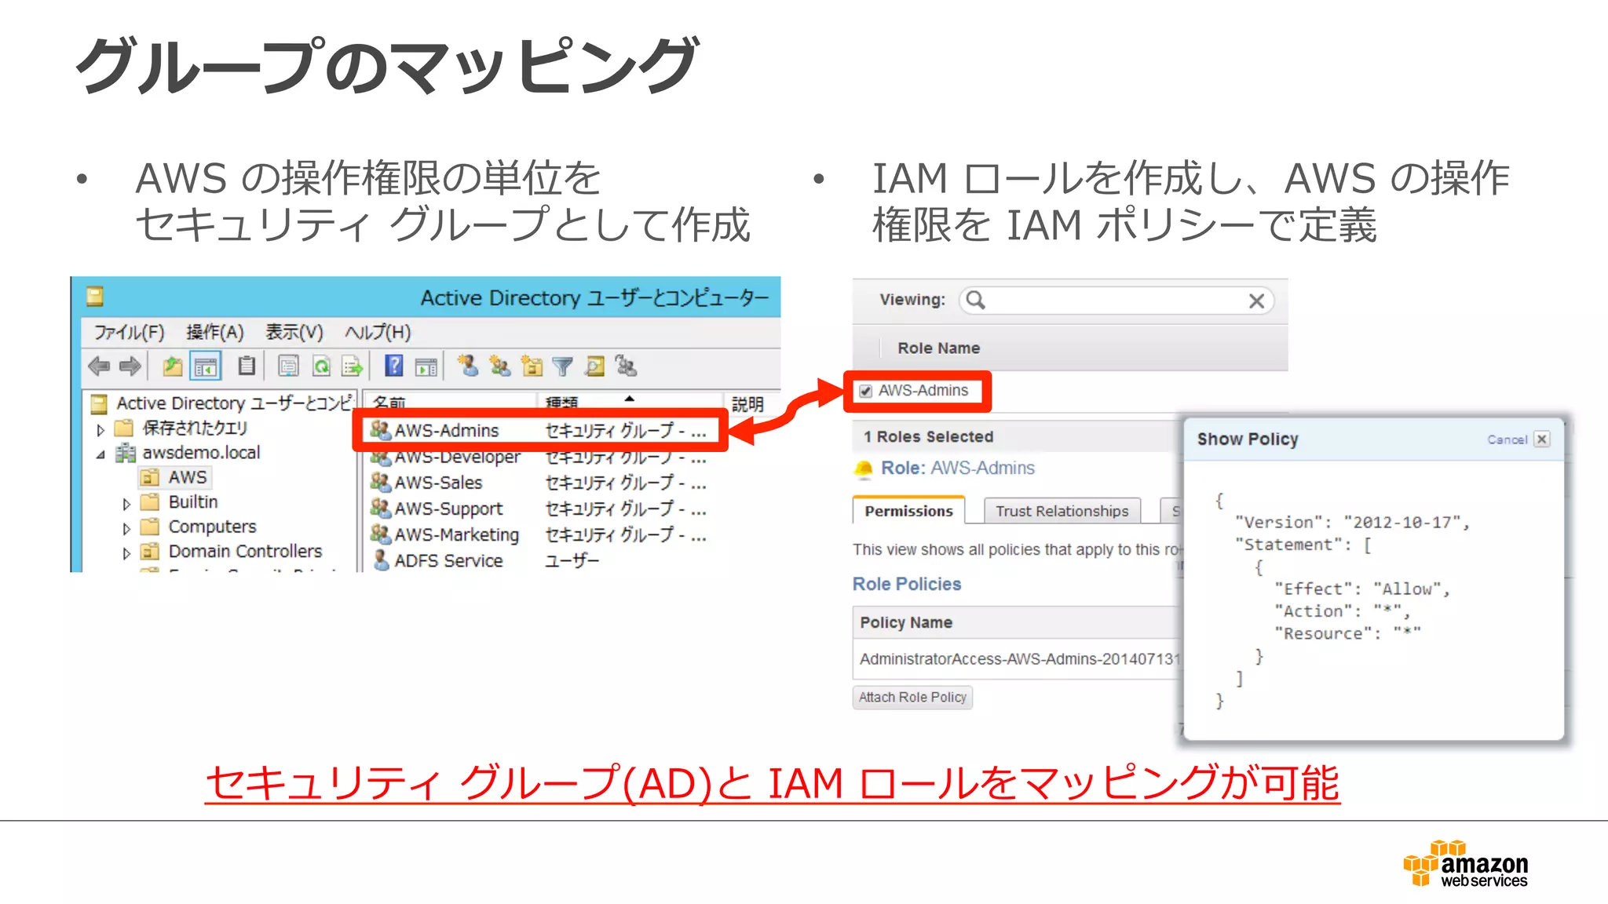The image size is (1608, 904).
Task: Click the Role Name column header
Action: pos(939,348)
